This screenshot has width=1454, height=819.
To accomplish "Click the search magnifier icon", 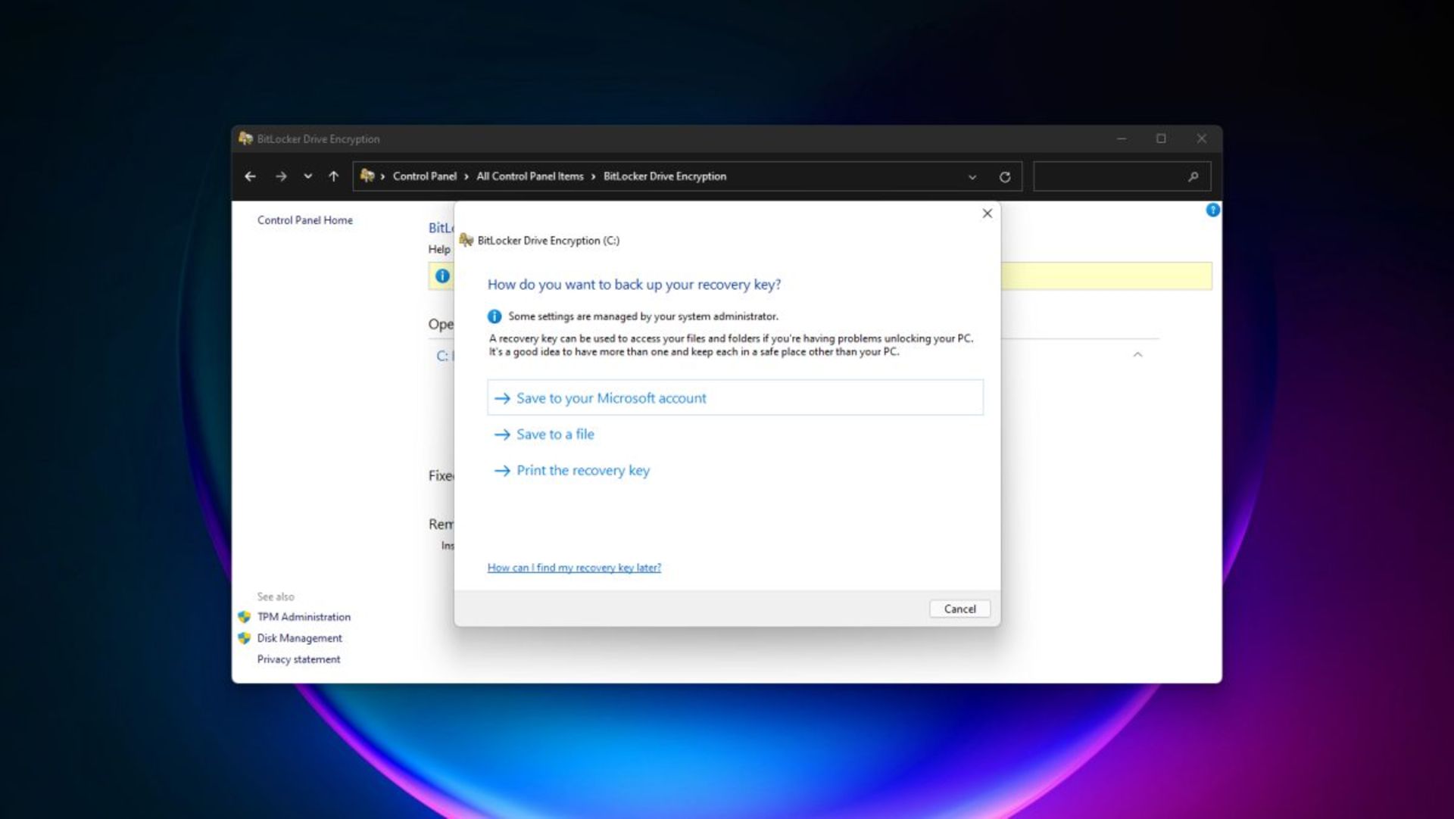I will coord(1193,176).
